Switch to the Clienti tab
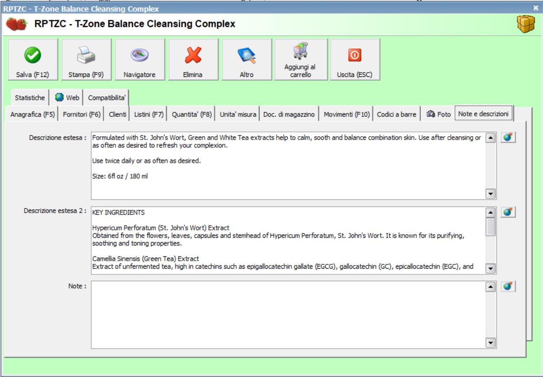The width and height of the screenshot is (543, 377). (x=117, y=114)
